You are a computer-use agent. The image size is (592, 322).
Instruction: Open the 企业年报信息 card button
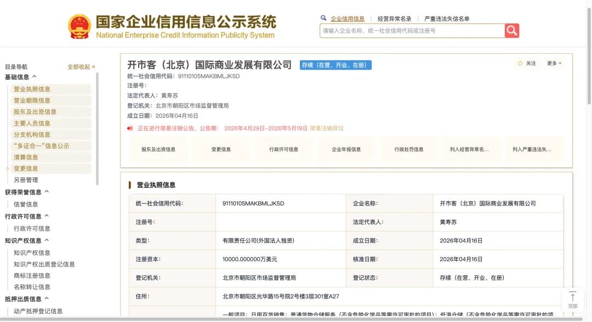pyautogui.click(x=346, y=149)
